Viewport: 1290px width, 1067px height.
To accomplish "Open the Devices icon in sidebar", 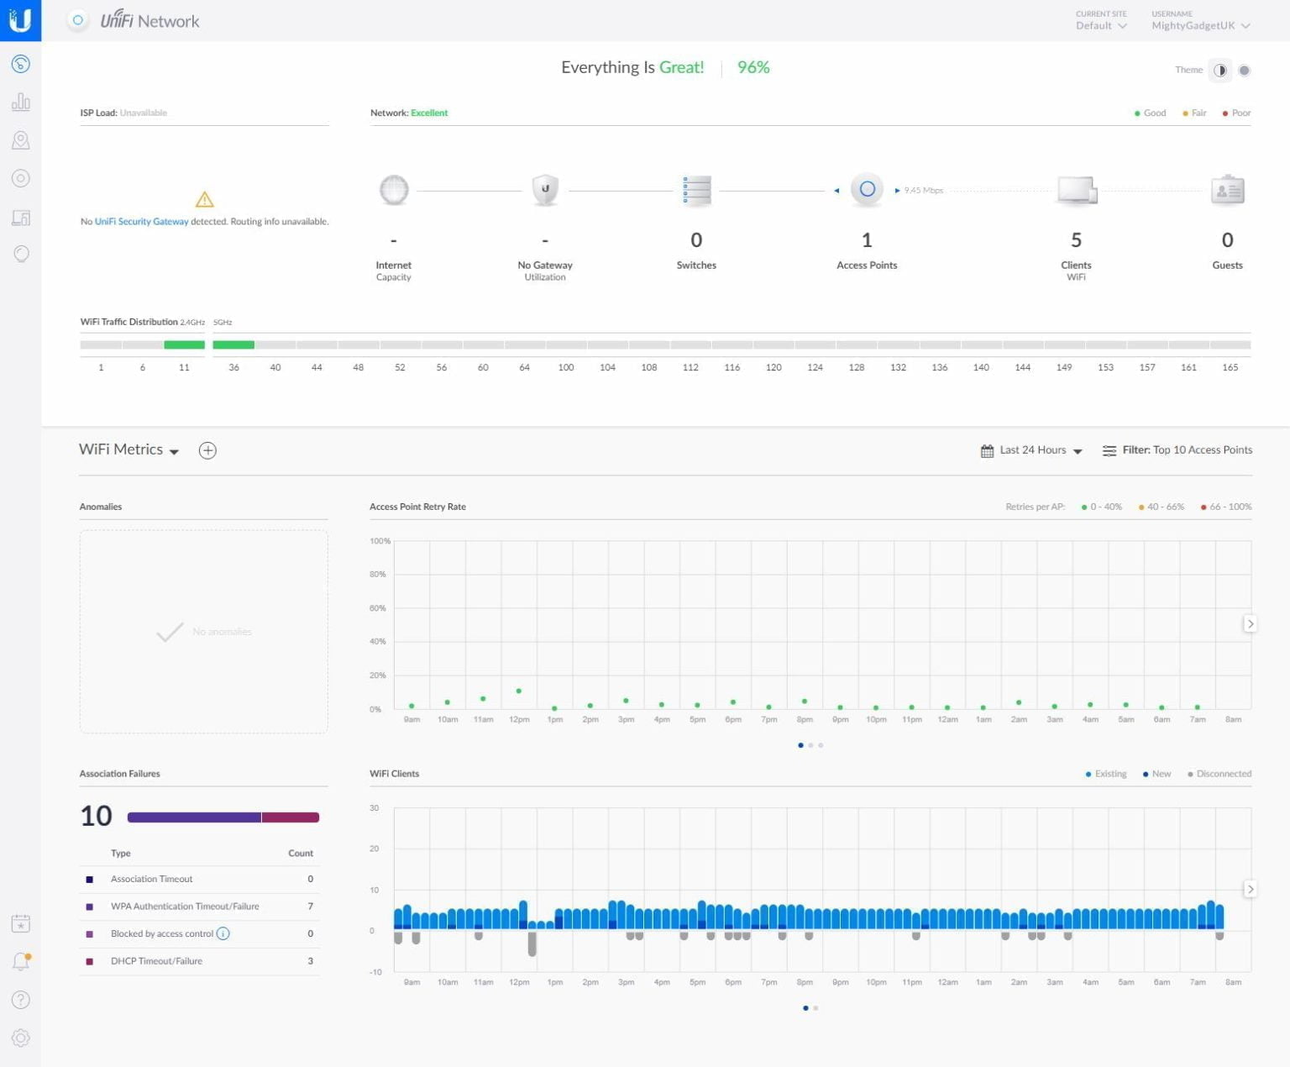I will point(21,178).
